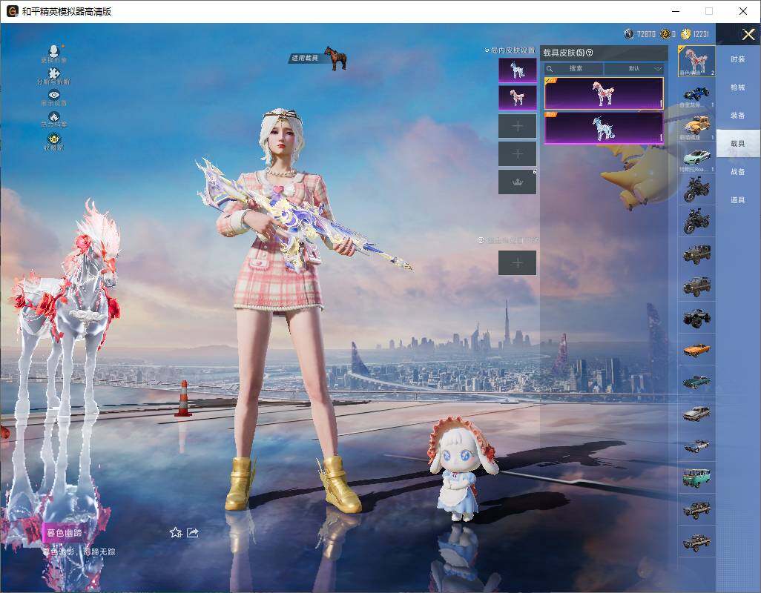The height and width of the screenshot is (593, 761).
Task: Toggle the 展示设置 eye display settings
Action: click(54, 95)
